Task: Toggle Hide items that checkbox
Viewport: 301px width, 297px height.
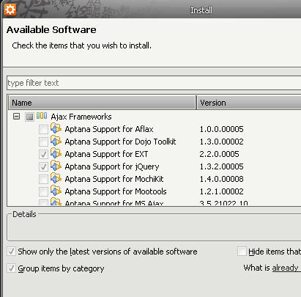Action: pos(242,252)
